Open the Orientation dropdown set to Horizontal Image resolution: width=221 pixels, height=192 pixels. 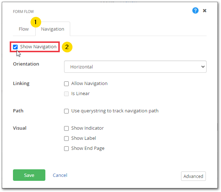point(135,67)
